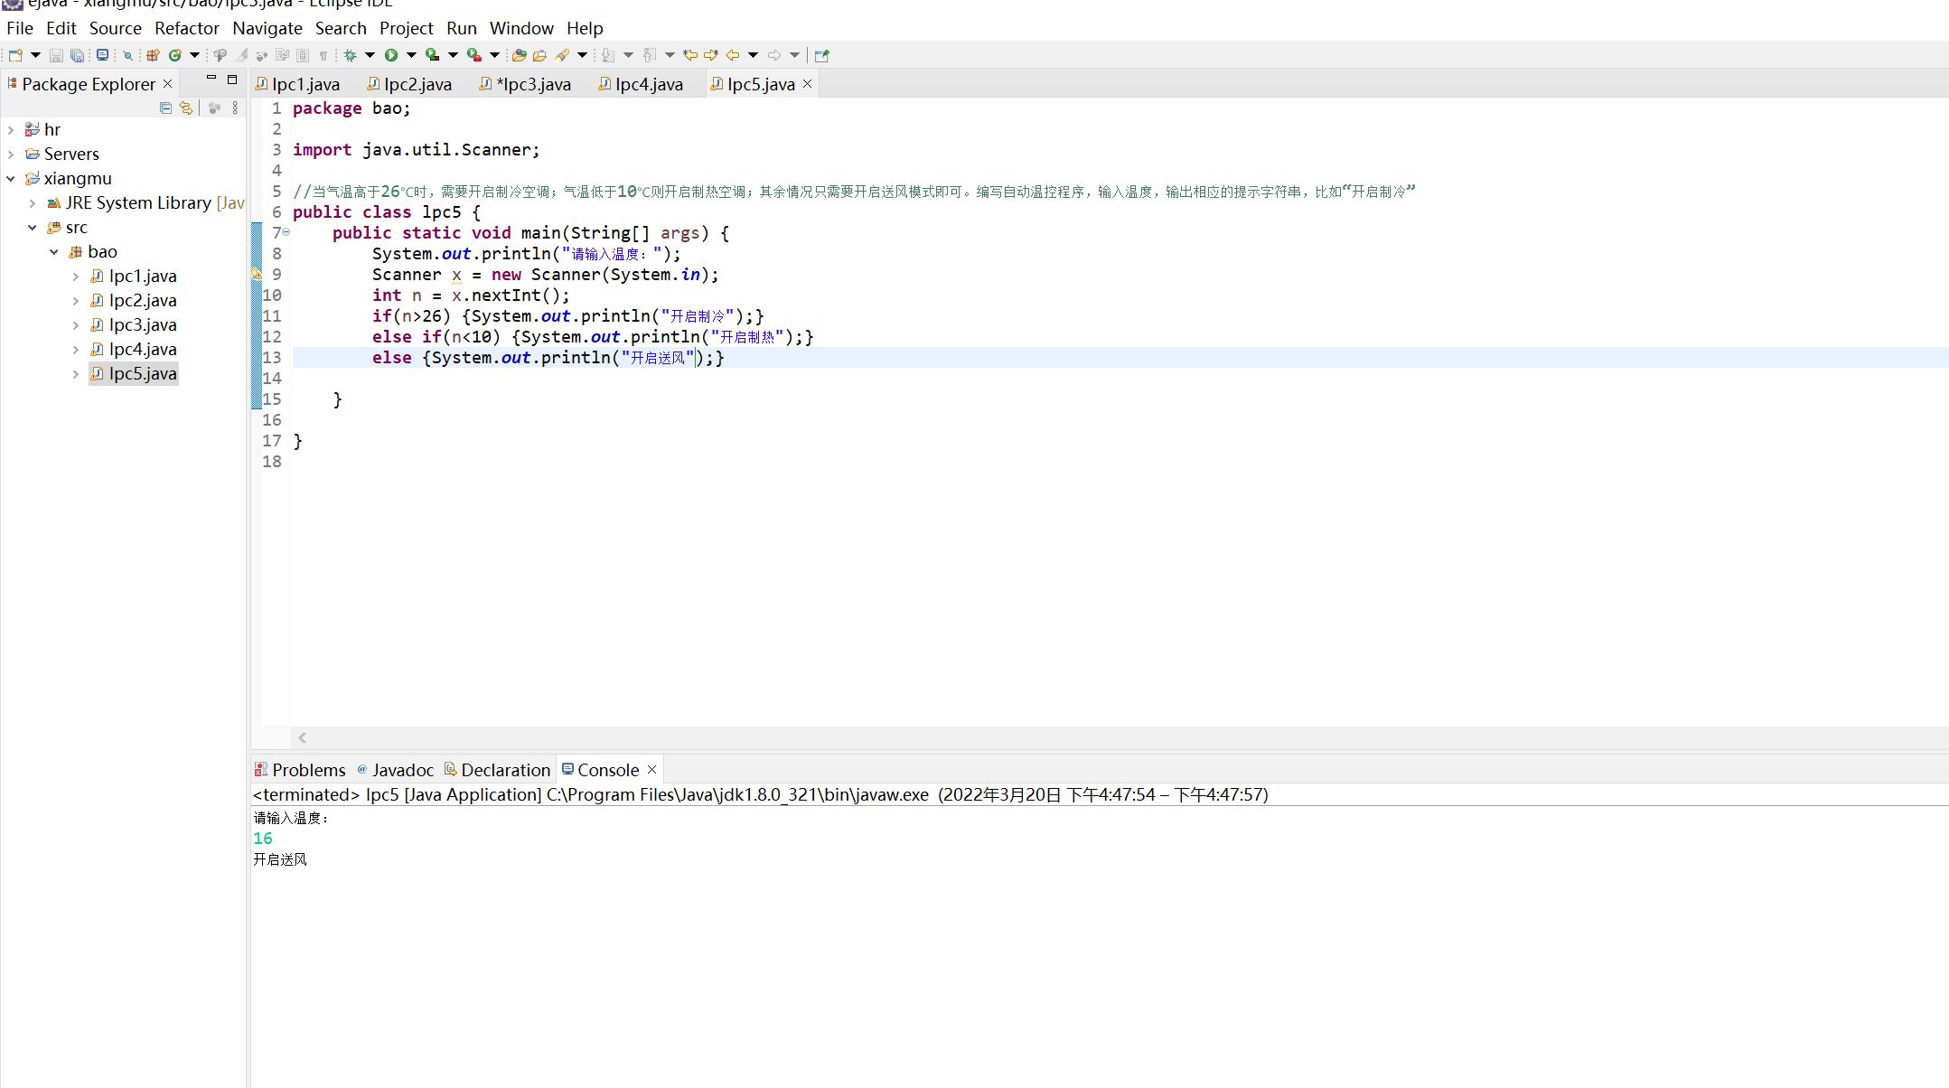Toggle the fold marker on line 7

(286, 232)
